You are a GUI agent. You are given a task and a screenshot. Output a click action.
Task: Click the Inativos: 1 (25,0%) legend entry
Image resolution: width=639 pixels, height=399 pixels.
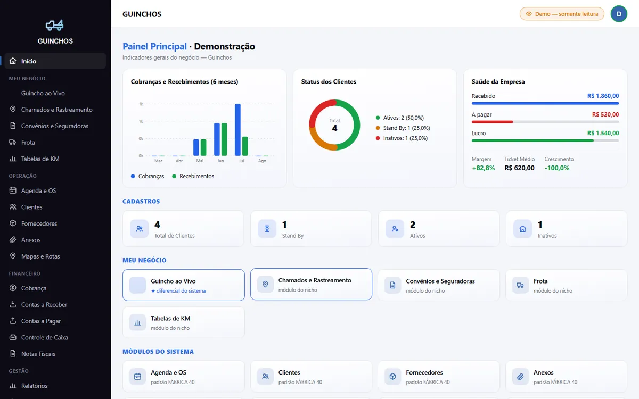pos(402,138)
